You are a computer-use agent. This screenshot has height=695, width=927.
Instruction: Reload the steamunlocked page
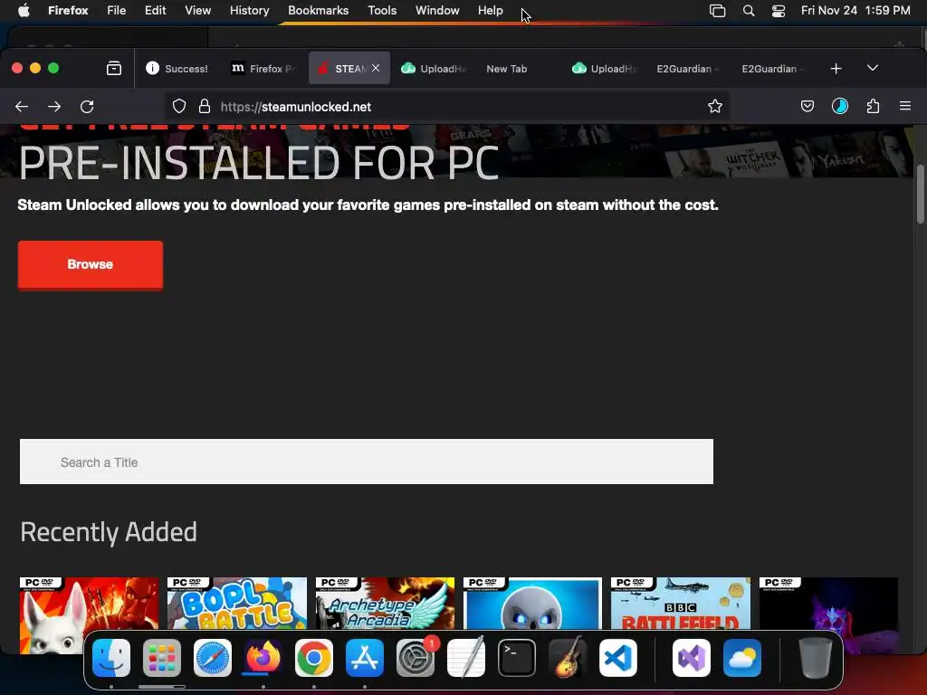(87, 107)
